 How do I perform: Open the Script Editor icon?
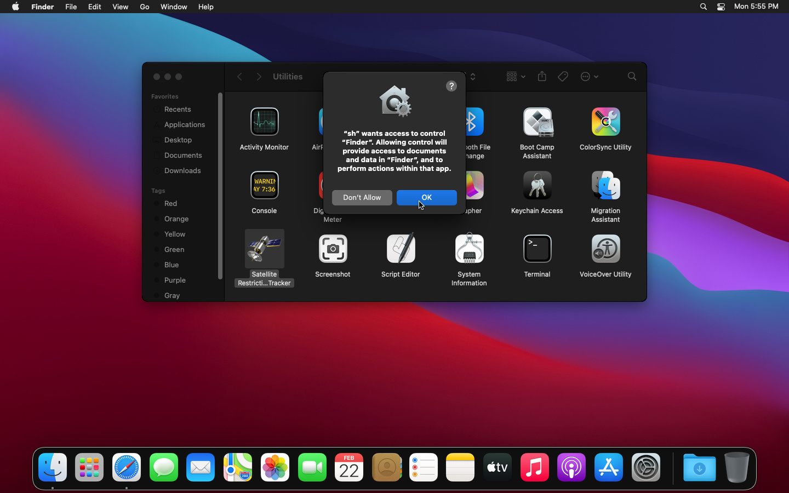tap(401, 249)
